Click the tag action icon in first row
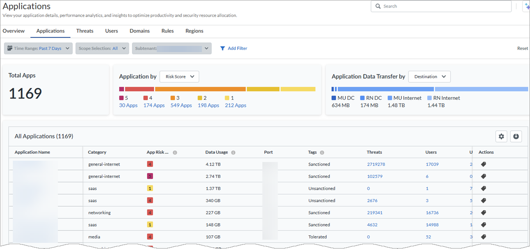This screenshot has width=530, height=249. pyautogui.click(x=484, y=164)
